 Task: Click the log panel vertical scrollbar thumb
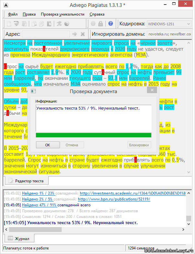[x=189, y=218]
